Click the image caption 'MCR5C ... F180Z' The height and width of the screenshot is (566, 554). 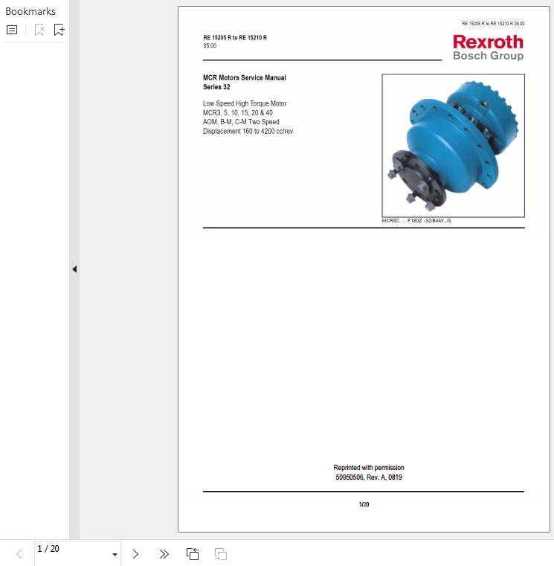416,221
